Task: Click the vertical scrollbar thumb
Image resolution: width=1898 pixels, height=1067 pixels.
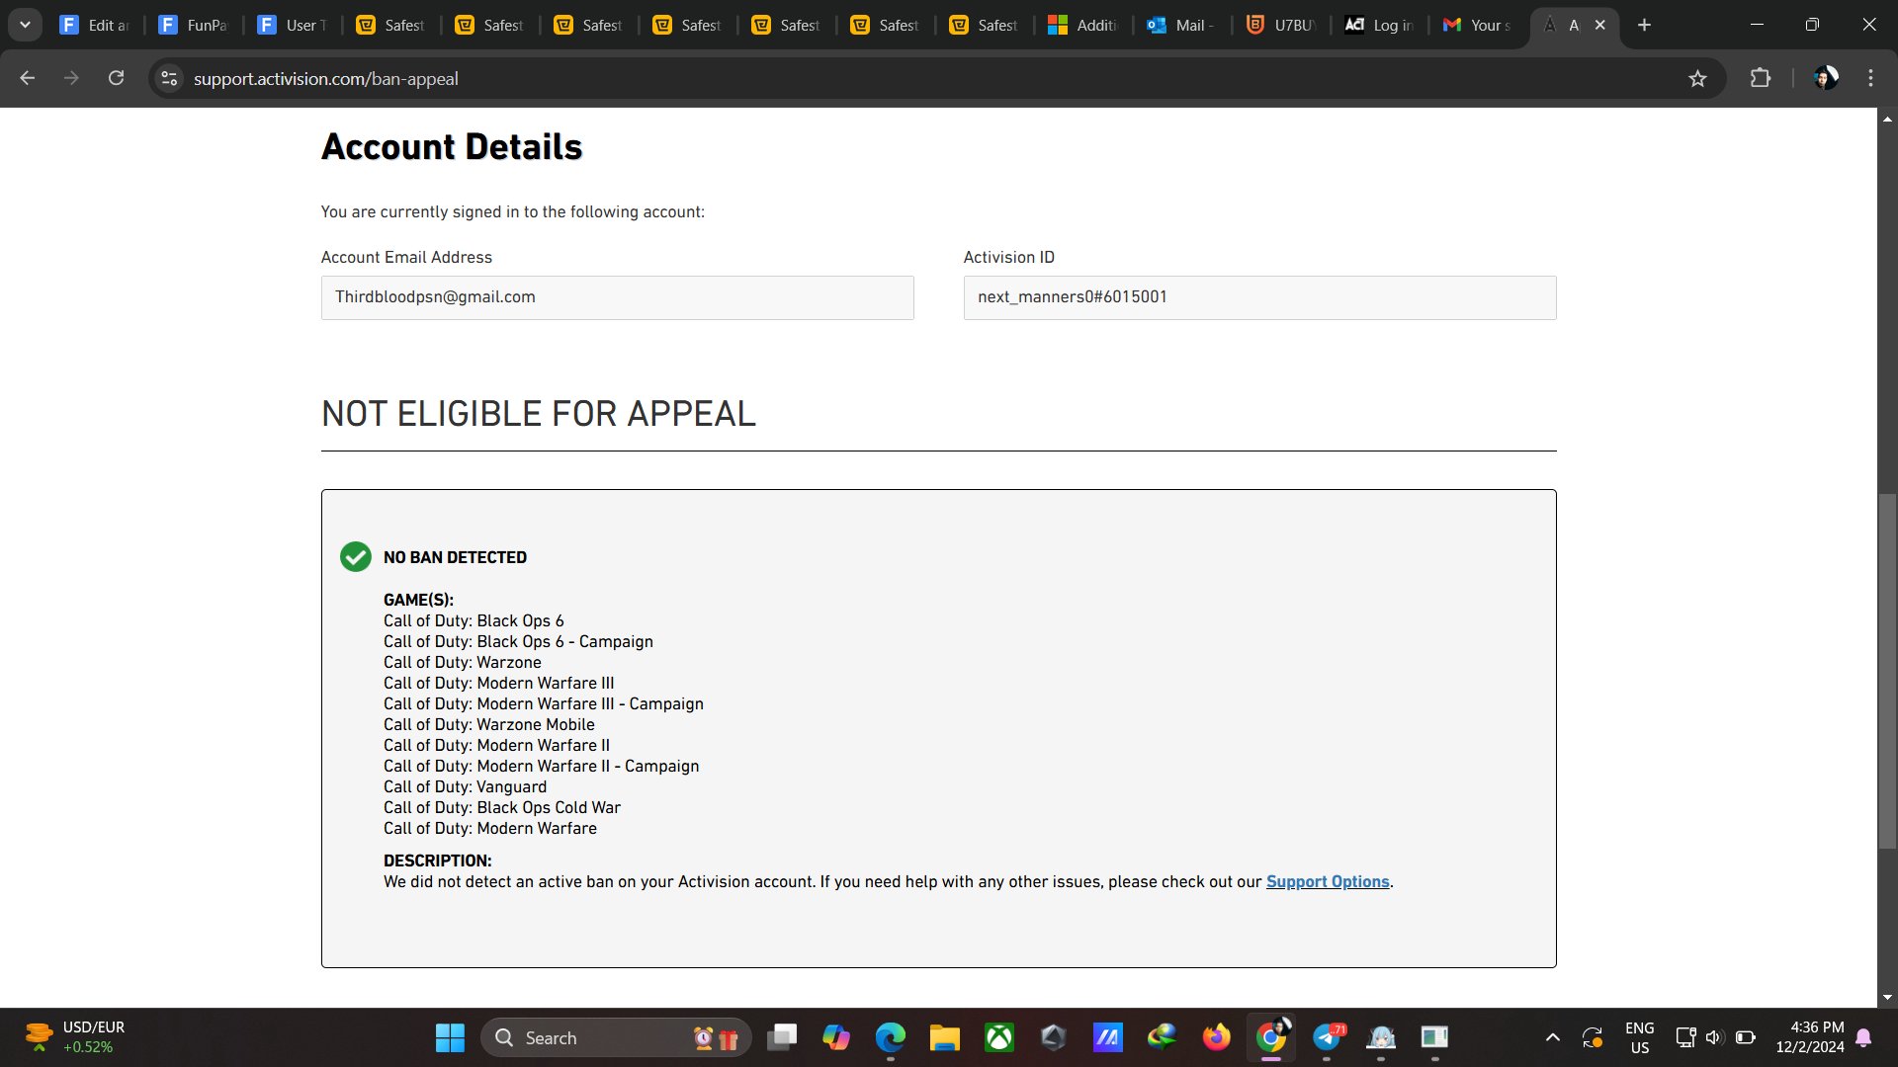Action: pyautogui.click(x=1887, y=670)
